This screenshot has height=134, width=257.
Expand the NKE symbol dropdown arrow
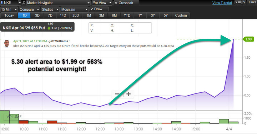tap(20, 3)
